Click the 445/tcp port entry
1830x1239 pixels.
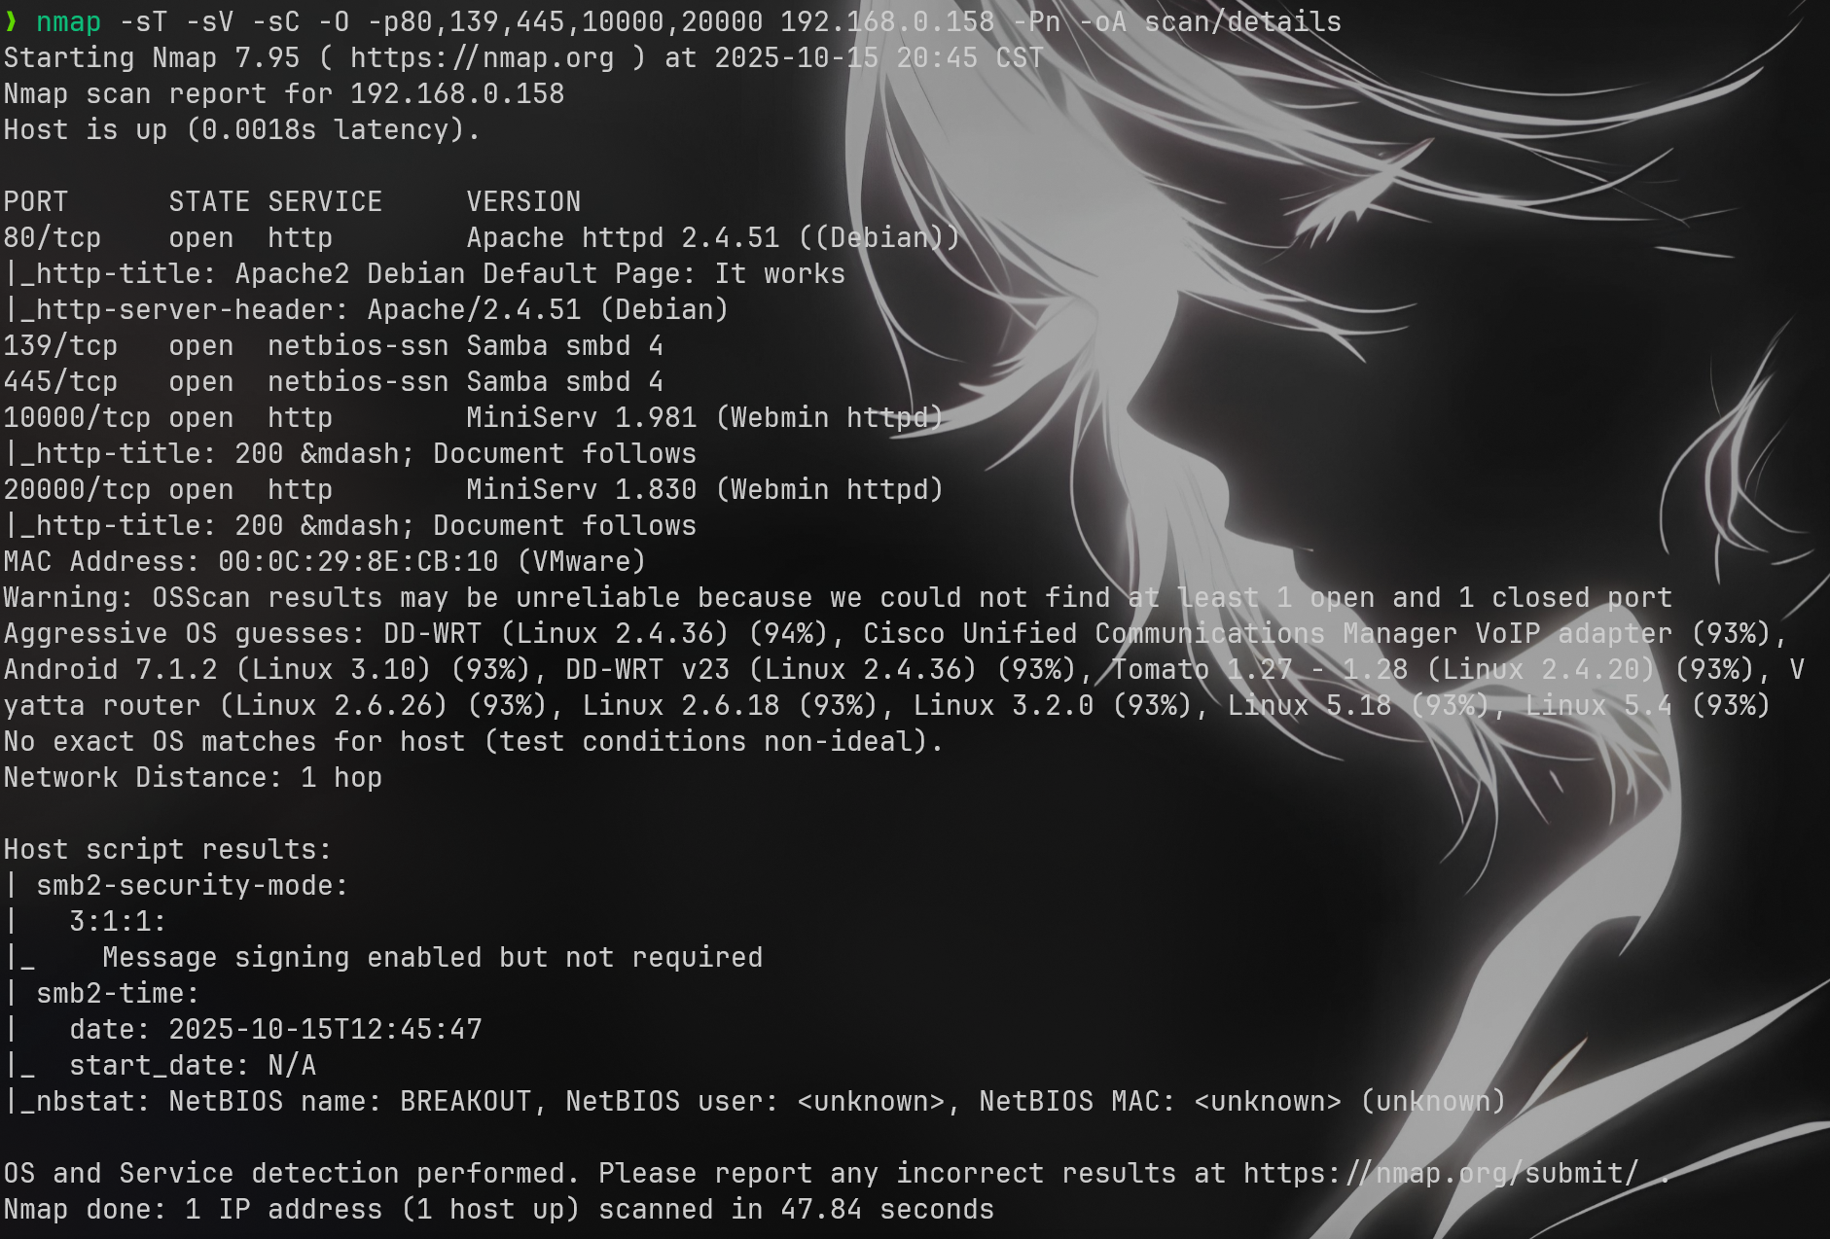coord(60,382)
